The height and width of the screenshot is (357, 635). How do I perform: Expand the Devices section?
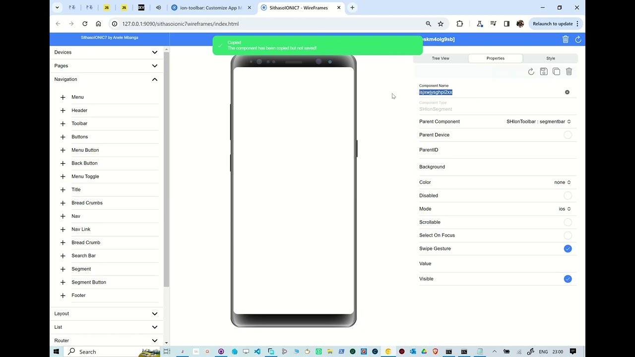[x=106, y=52]
